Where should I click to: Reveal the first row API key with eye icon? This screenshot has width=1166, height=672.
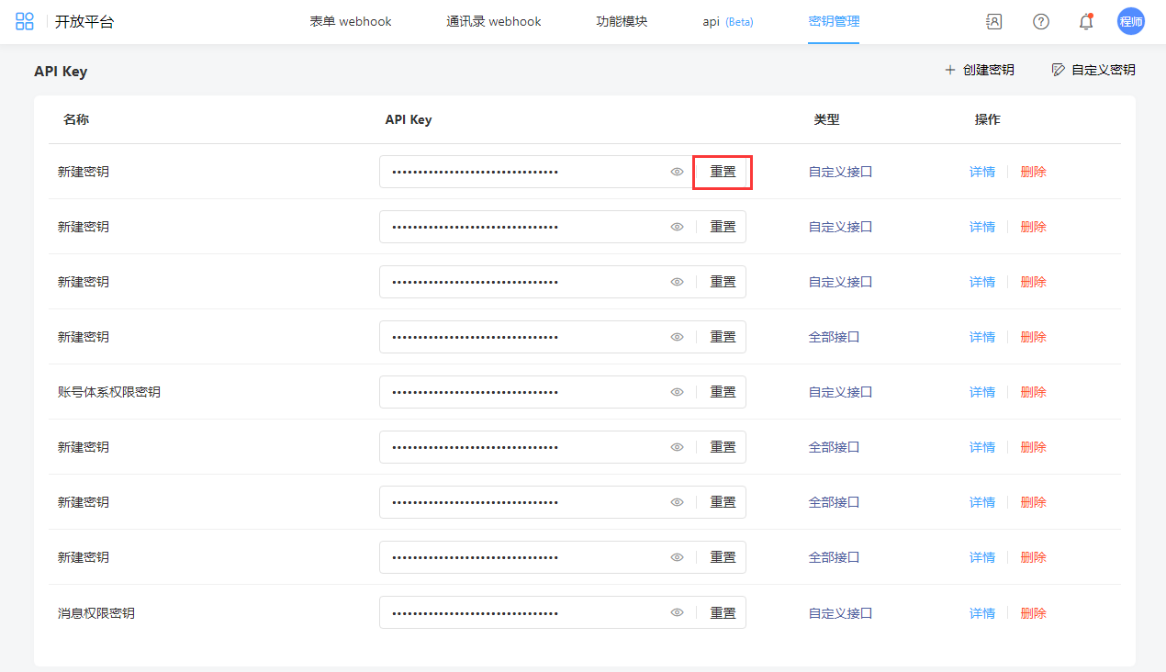point(677,172)
